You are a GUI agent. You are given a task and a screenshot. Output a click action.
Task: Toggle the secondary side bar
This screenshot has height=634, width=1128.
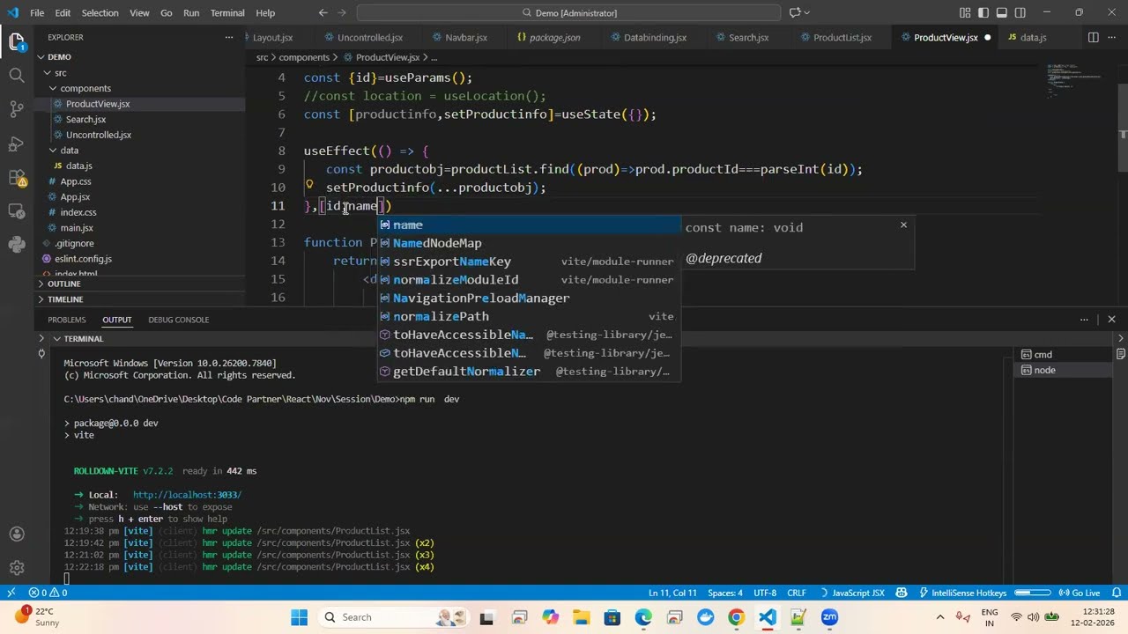[x=1021, y=12]
